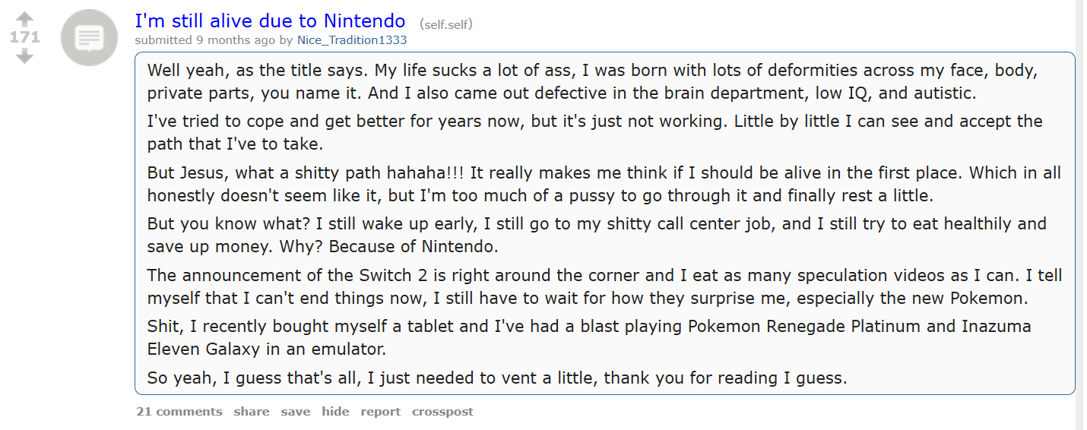Click the self-post thumbnail icon
Viewport: 1087px width, 430px height.
90,37
